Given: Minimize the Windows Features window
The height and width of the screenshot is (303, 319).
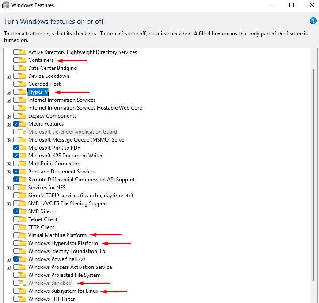Looking at the screenshot, I should pyautogui.click(x=272, y=5).
